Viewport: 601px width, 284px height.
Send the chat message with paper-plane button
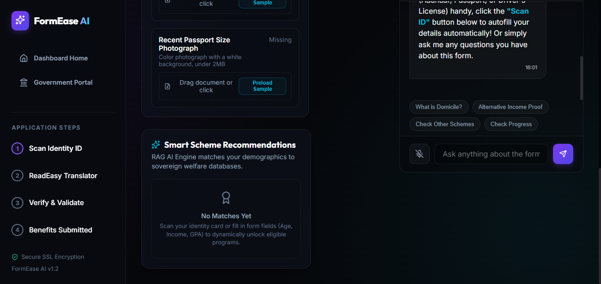coord(563,154)
